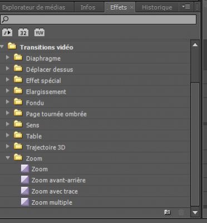Image resolution: width=207 pixels, height=223 pixels.
Task: Select the Zoom transition effect icon
Action: pyautogui.click(x=25, y=169)
